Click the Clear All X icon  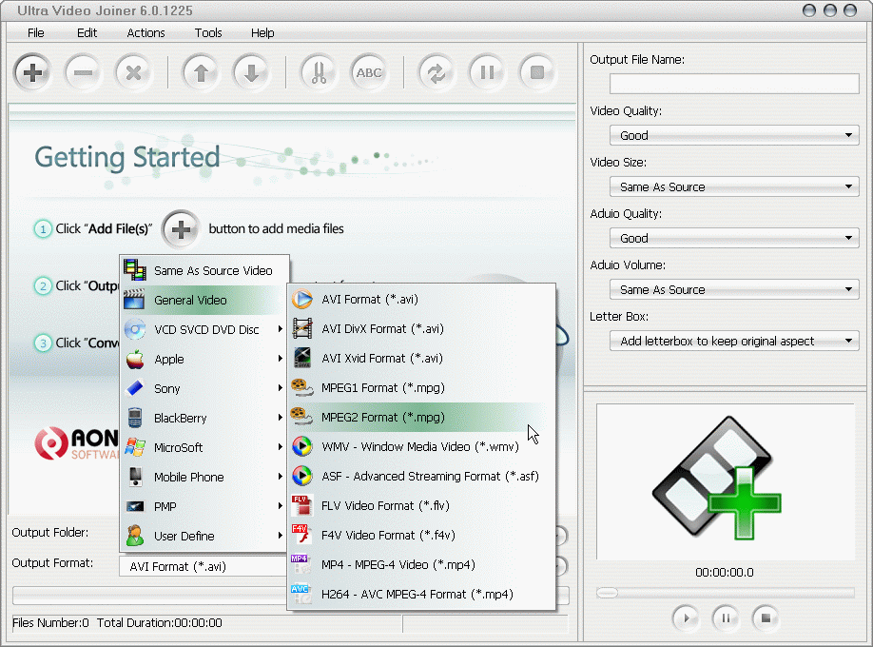(x=133, y=71)
